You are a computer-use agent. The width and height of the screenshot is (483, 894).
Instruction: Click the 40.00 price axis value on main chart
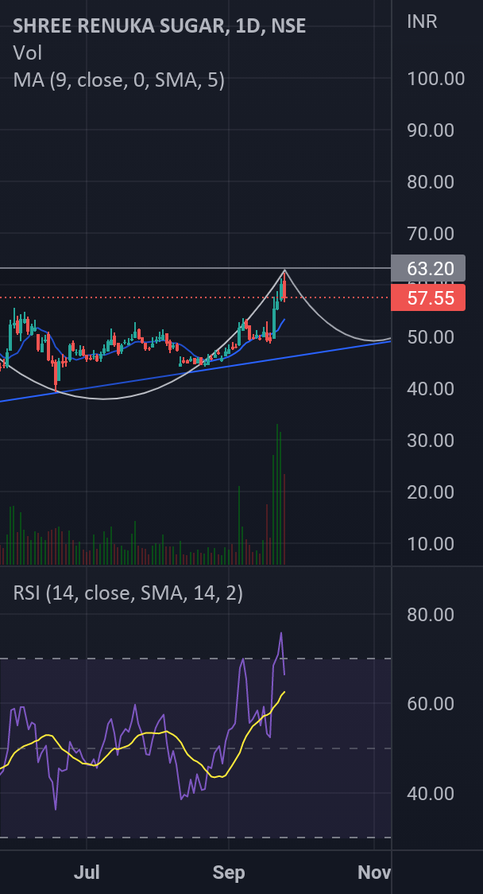coord(431,389)
